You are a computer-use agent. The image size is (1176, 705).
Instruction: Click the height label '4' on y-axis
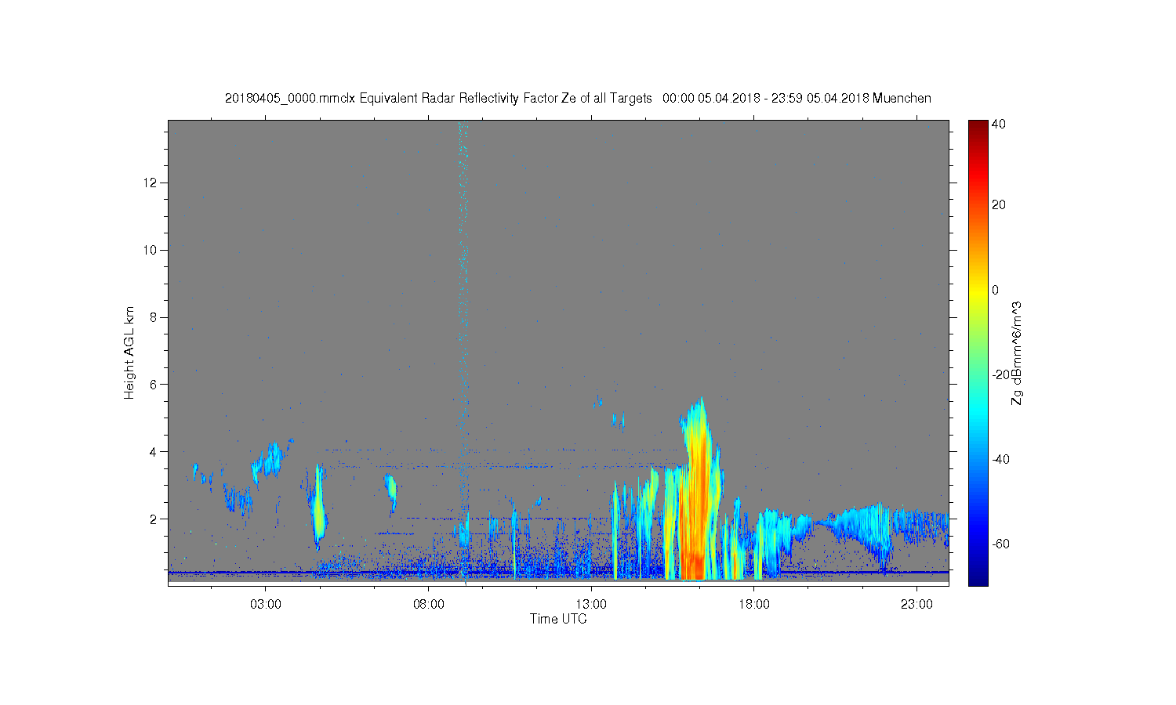point(154,451)
